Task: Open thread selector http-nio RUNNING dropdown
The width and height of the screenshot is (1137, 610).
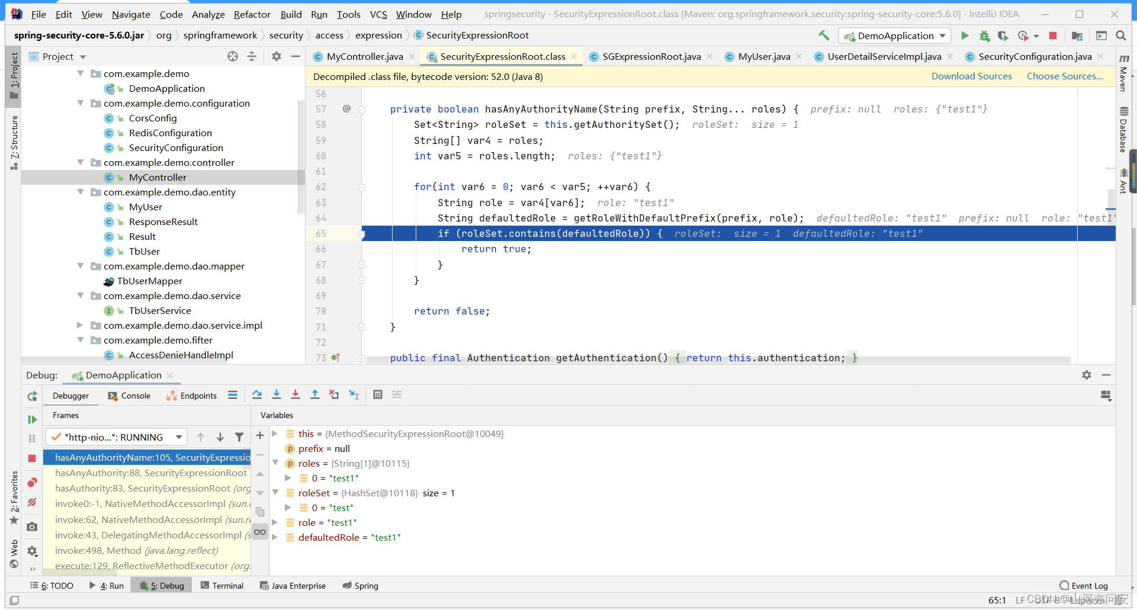Action: [117, 437]
